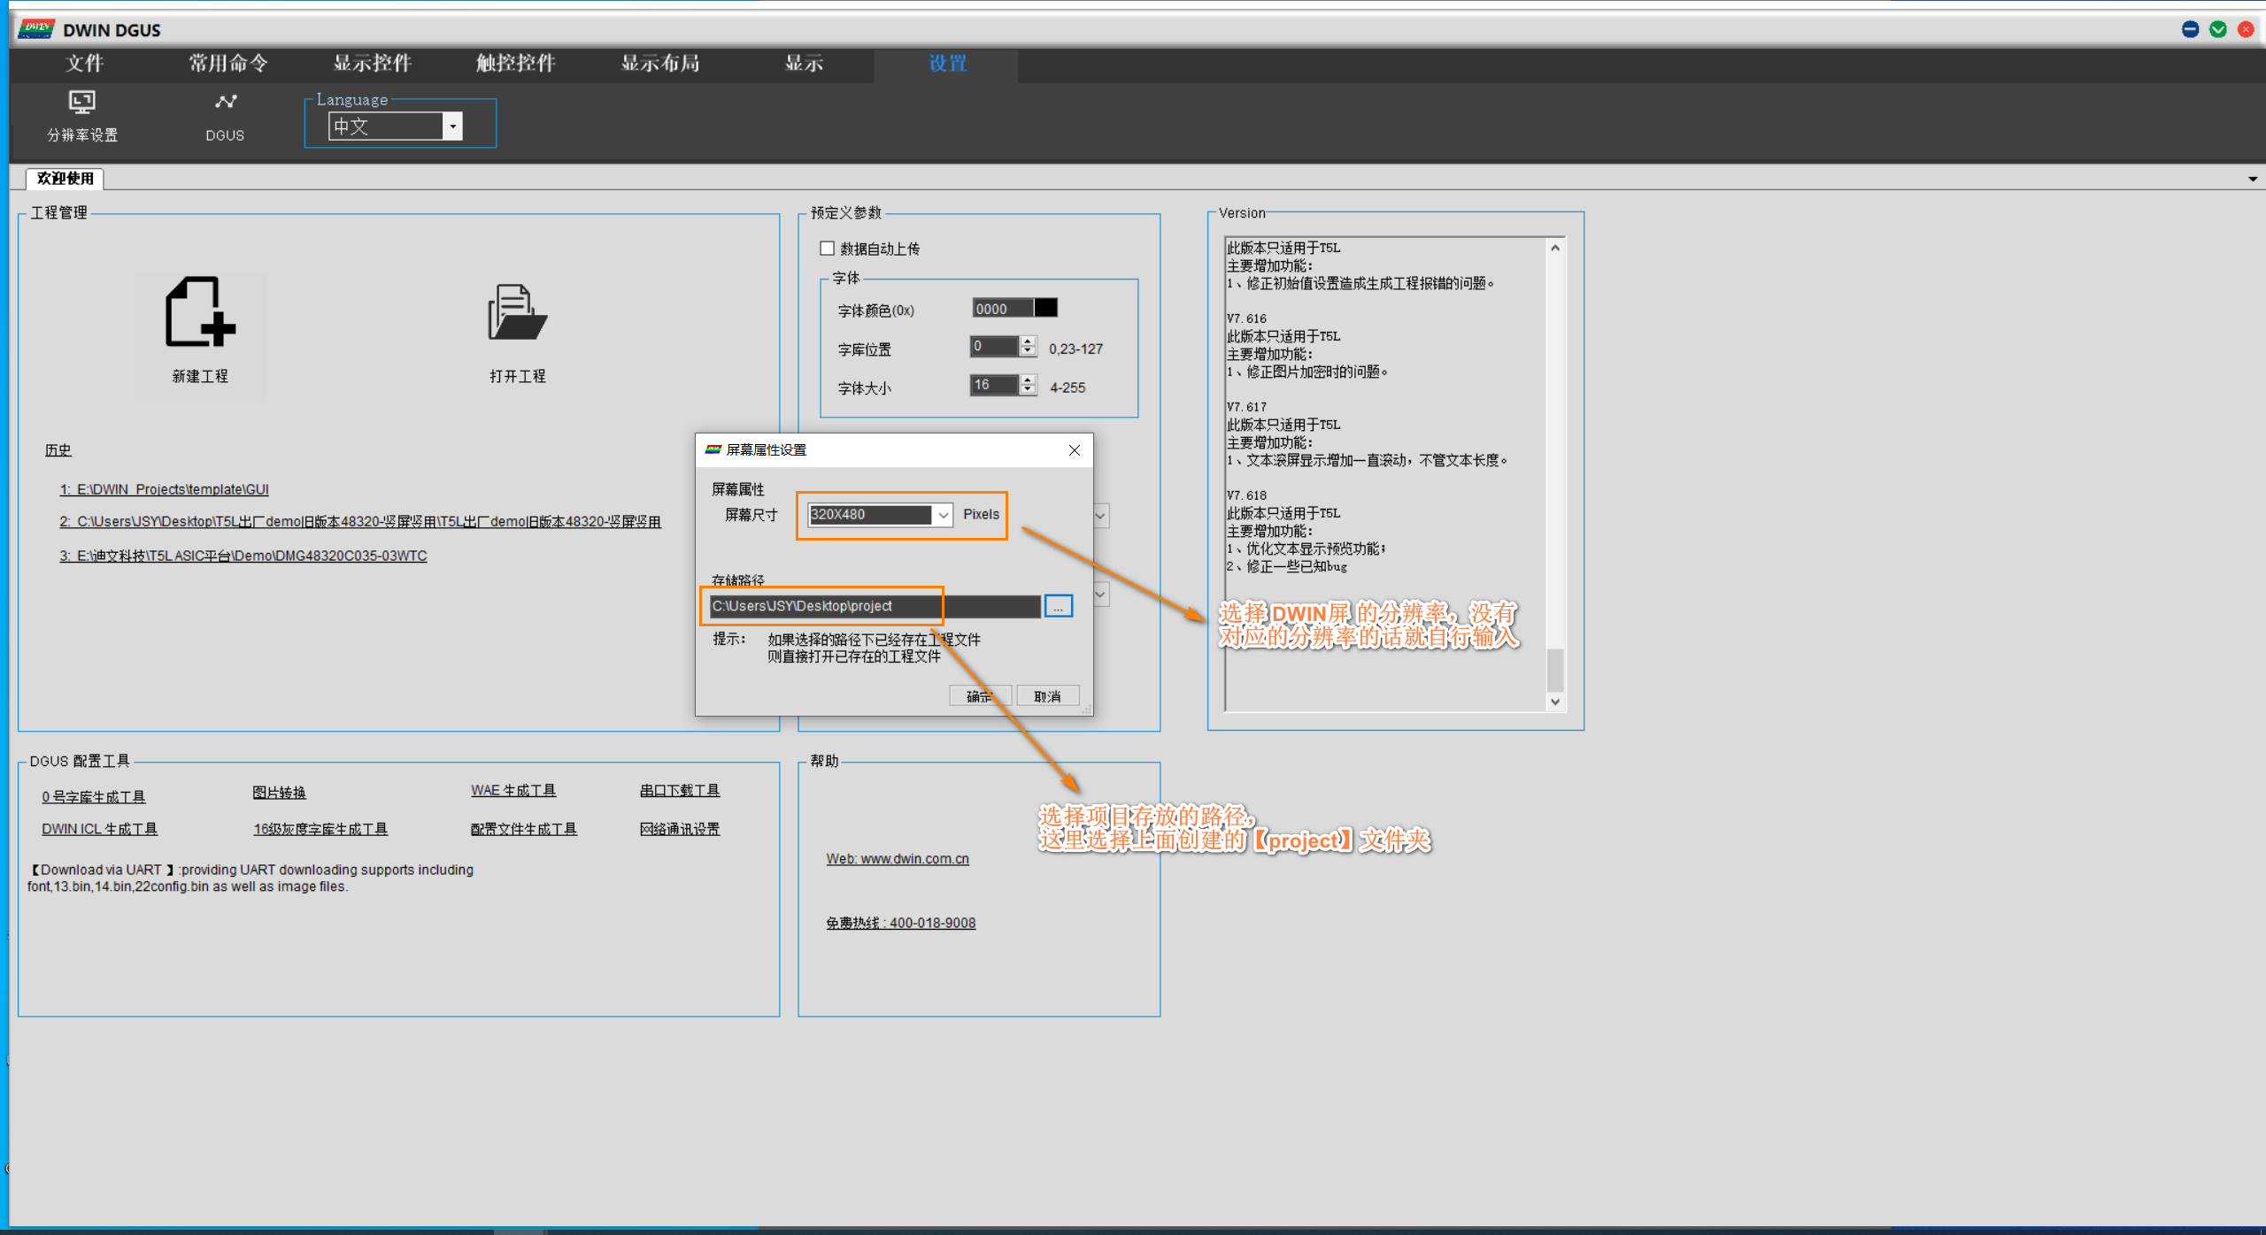
Task: Open 配置文件生成工具 link
Action: coord(524,829)
